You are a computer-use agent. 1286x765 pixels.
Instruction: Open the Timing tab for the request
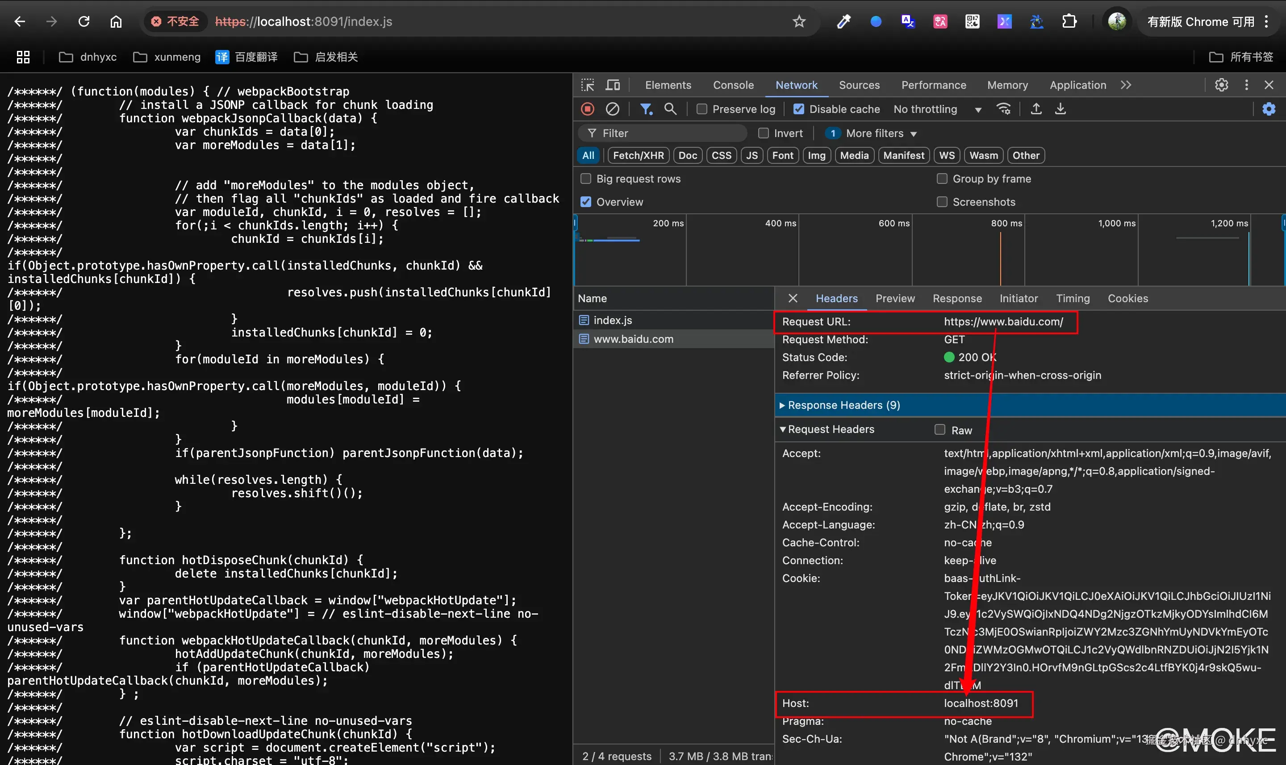[1073, 298]
